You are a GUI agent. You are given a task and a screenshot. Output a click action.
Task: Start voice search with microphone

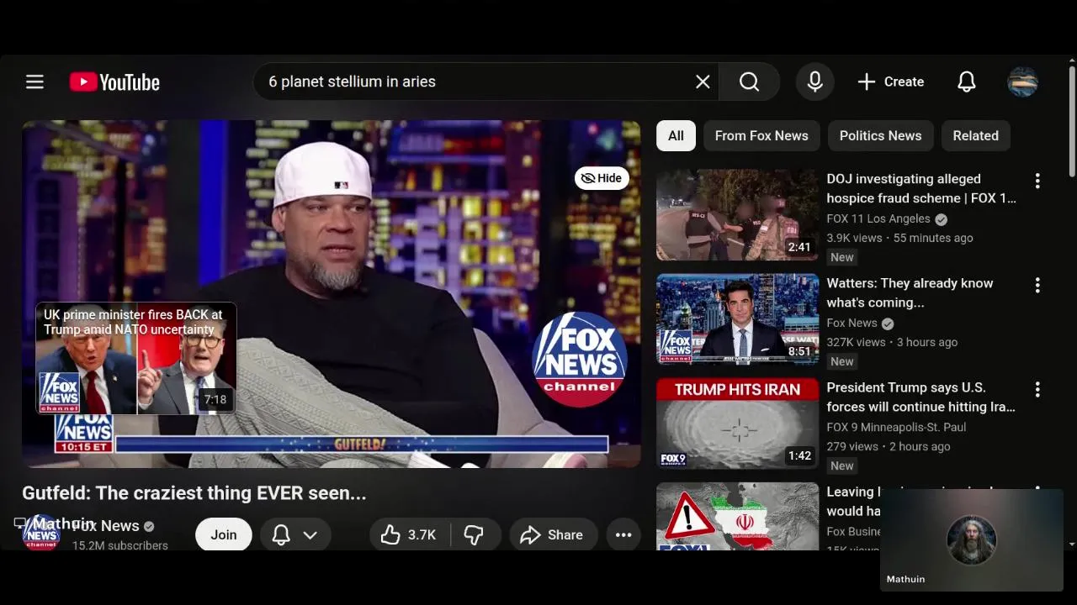[x=814, y=82]
